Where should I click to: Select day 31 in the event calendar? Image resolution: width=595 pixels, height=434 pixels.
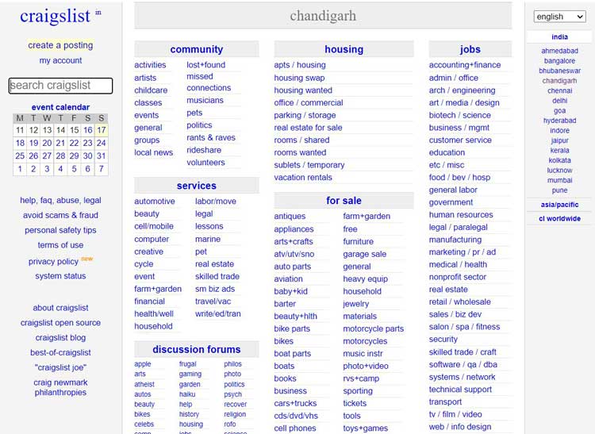click(x=102, y=156)
